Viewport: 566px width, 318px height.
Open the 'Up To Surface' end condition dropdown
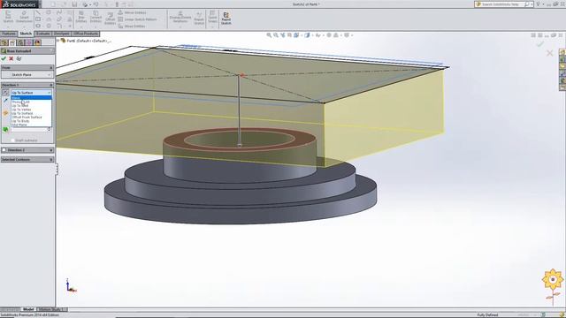coord(32,93)
